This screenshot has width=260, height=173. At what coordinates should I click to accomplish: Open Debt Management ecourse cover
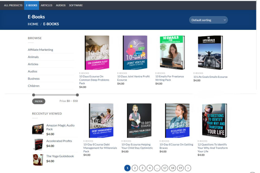click(x=101, y=121)
